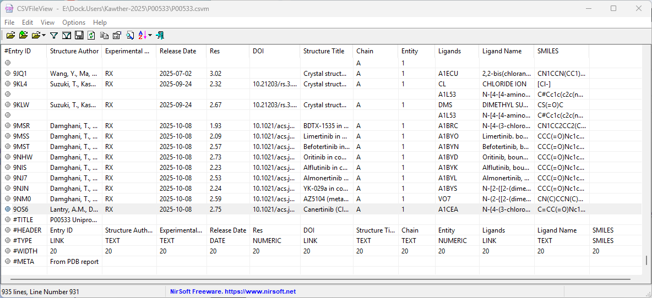
Task: Click the row marker icon for 9MST
Action: [8, 146]
